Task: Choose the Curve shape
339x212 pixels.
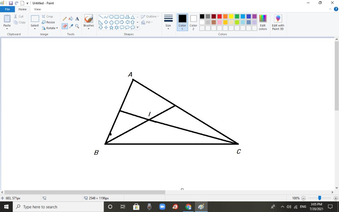Action: [106, 17]
